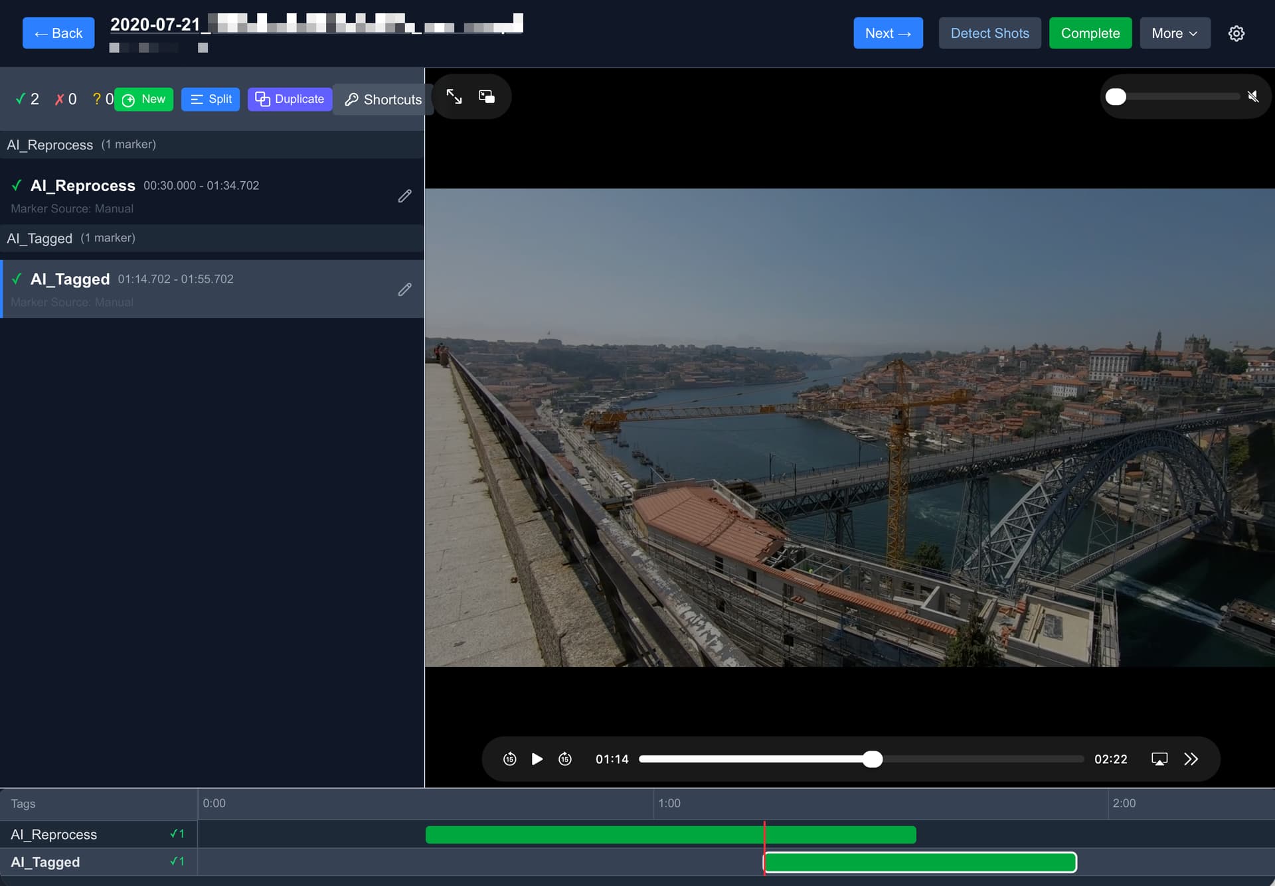Click the Detect Shots button

989,33
